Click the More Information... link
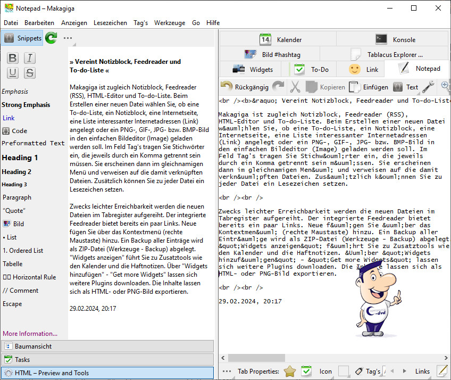This screenshot has height=380, width=451. pyautogui.click(x=30, y=334)
